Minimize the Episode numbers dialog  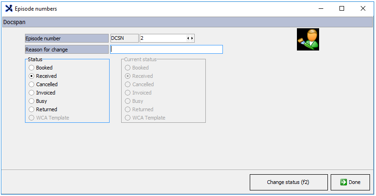[x=321, y=8]
